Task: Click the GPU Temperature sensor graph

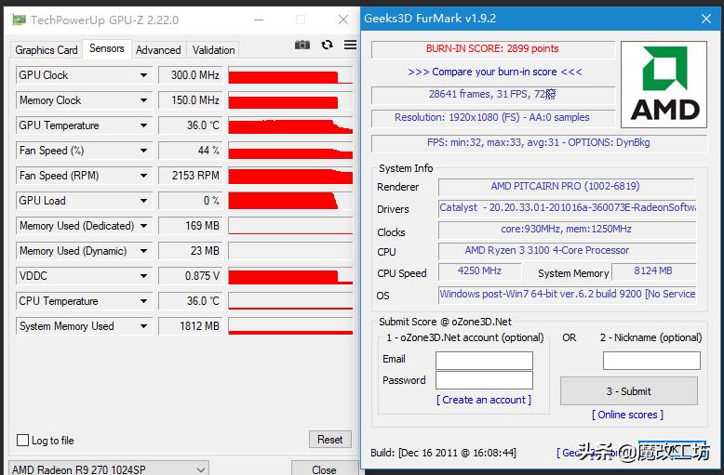Action: click(290, 125)
